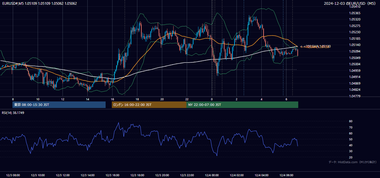Click hour label 18 under the price chart
This screenshot has width=380, height=178.
(x=137, y=99)
